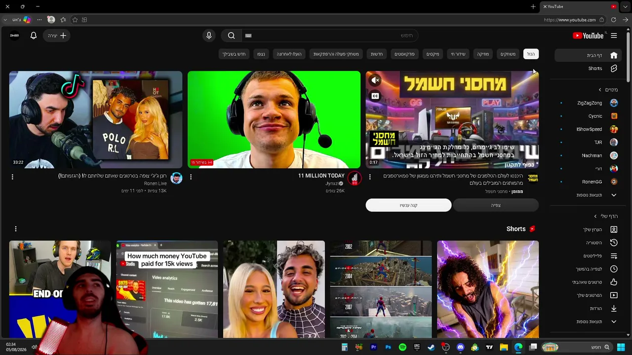Click the צפייה button under the ad
Screen dimensions: 632x355
[x=496, y=205]
